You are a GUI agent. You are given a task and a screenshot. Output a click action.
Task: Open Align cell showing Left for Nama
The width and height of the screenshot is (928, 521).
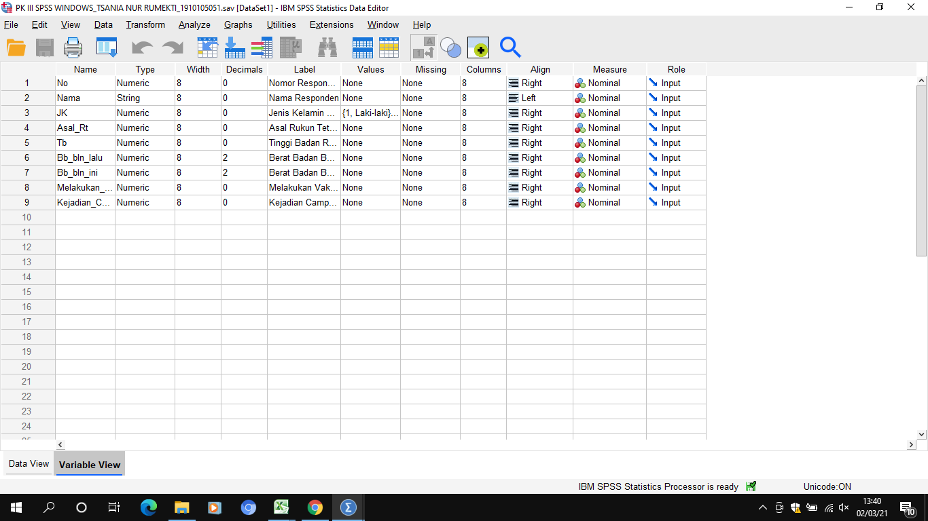[x=539, y=98]
